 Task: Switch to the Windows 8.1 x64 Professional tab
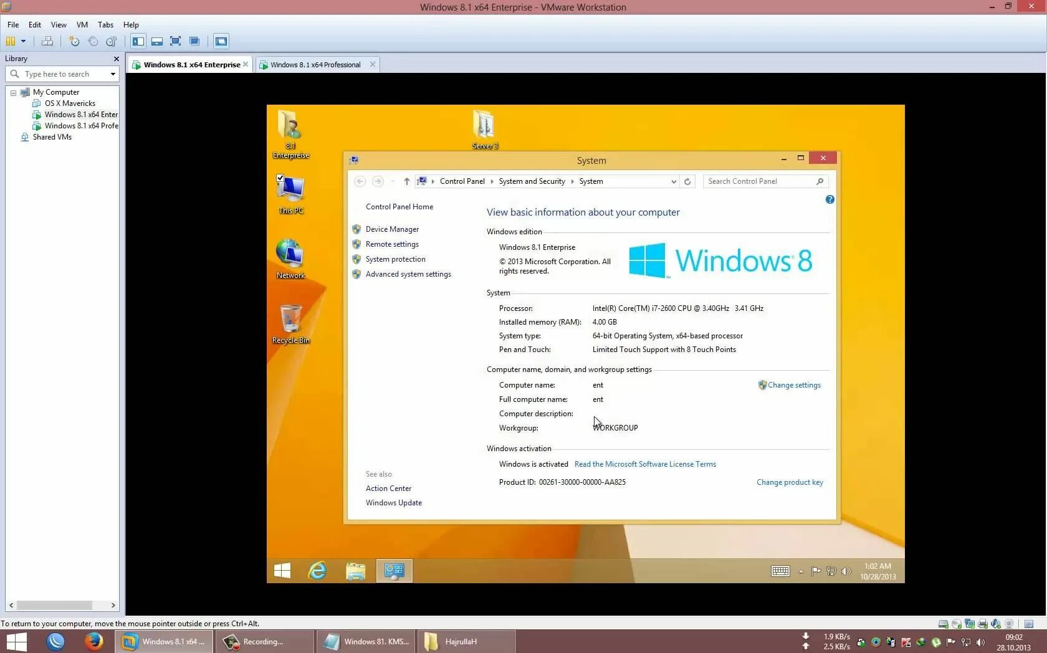coord(315,65)
